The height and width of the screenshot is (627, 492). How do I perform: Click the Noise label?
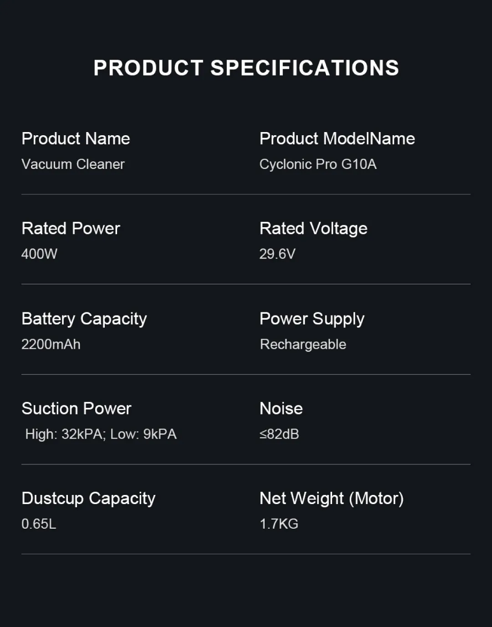pos(281,408)
